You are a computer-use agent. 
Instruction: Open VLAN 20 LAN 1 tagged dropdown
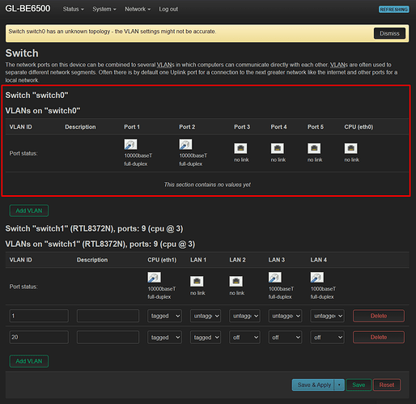coord(206,338)
